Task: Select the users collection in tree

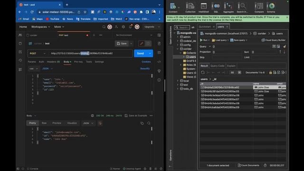Action: 191,57
